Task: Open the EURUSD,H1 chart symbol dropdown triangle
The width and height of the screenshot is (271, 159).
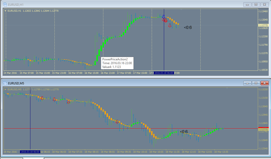Action: pos(6,11)
